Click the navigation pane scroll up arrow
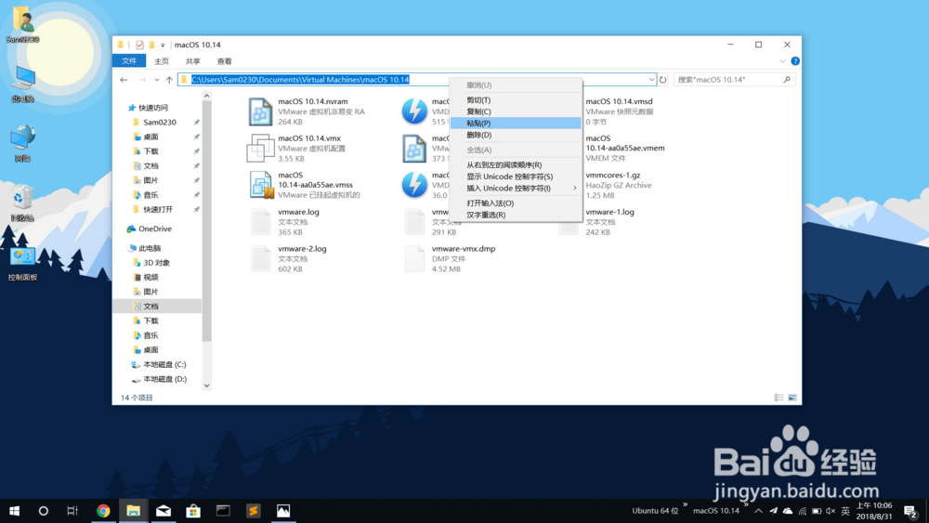The height and width of the screenshot is (523, 929). pyautogui.click(x=207, y=96)
